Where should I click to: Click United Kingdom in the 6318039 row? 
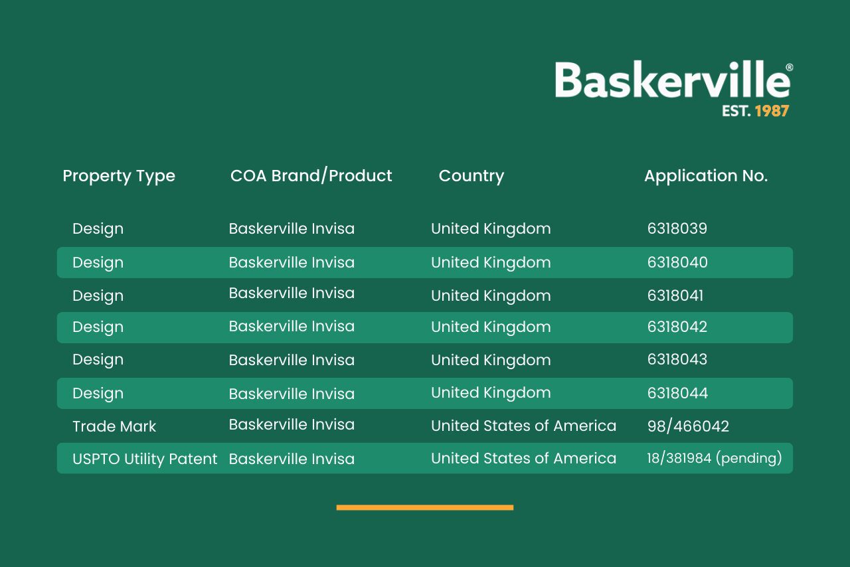pyautogui.click(x=491, y=229)
